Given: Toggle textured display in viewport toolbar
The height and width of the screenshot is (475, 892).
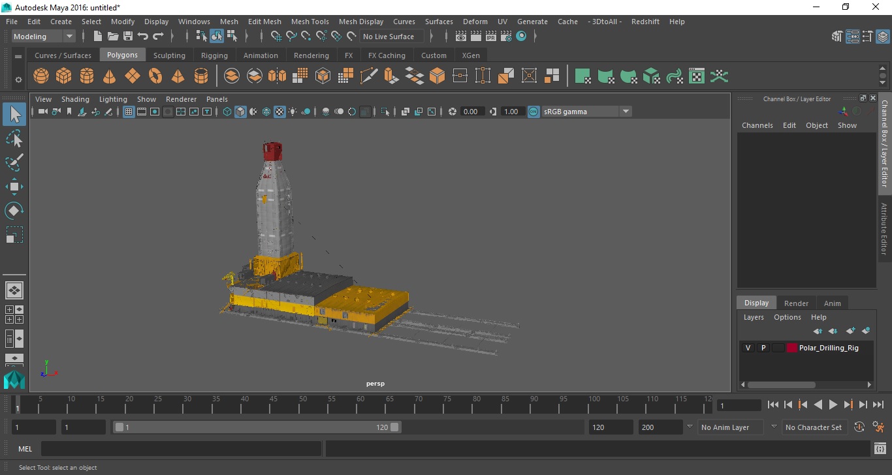Looking at the screenshot, I should (279, 112).
